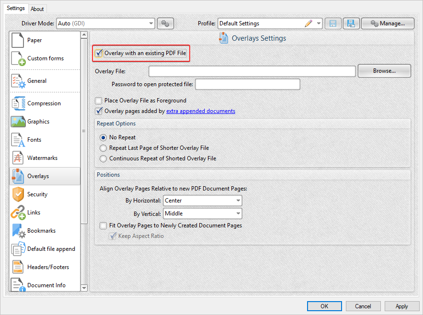This screenshot has width=423, height=315.
Task: Uncheck Overlay with an existing PDF File
Action: pyautogui.click(x=99, y=54)
